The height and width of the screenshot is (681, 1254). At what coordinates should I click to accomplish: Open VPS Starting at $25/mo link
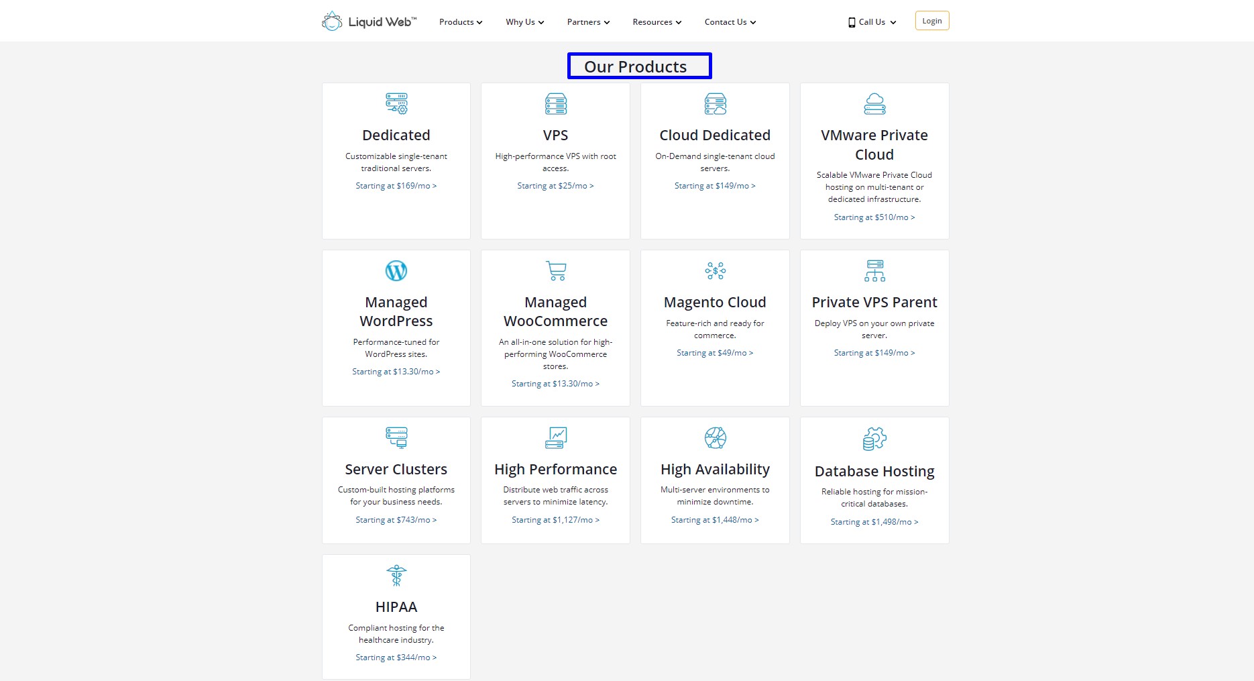coord(555,186)
